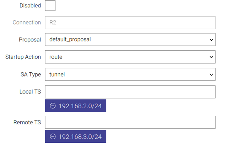Click the Startup Action chevron arrow
This screenshot has height=152, width=228.
click(211, 57)
